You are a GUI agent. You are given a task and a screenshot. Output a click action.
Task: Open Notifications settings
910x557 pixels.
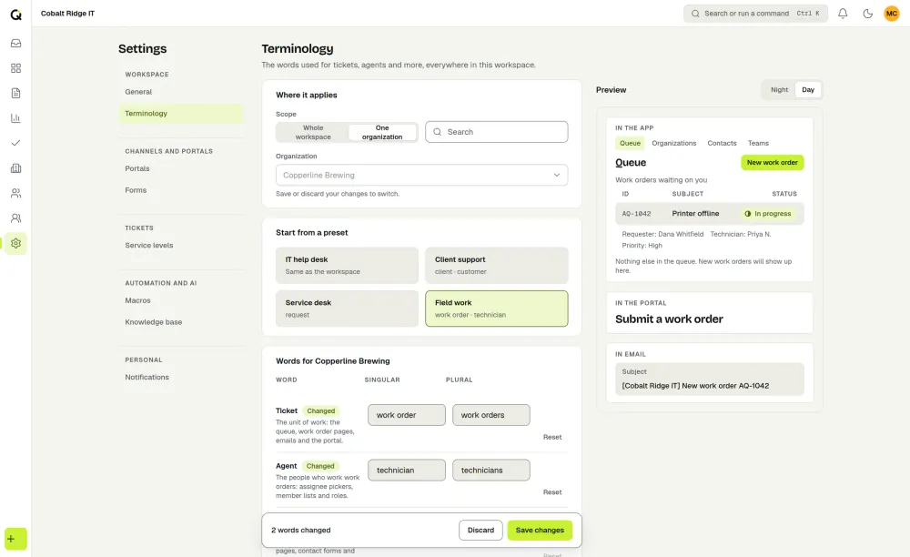[180, 377]
